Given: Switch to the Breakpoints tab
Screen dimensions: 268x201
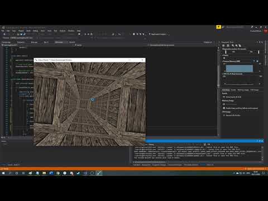Looking at the screenshot, I should pyautogui.click(x=146, y=165).
